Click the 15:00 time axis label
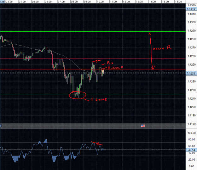The width and height of the screenshot is (197, 170). 165,2
